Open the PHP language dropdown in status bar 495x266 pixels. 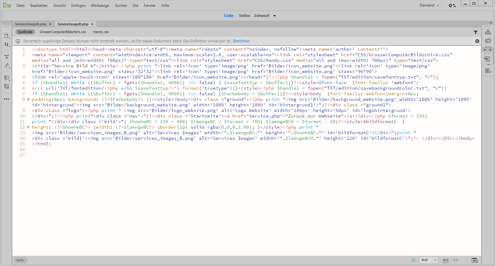[429, 260]
